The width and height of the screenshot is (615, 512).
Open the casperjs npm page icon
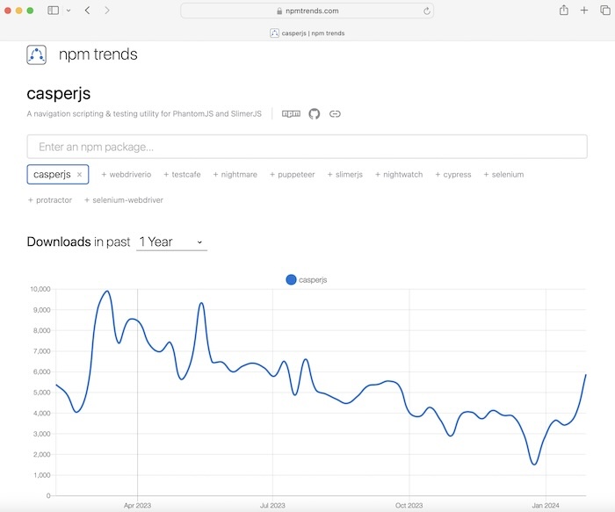291,114
